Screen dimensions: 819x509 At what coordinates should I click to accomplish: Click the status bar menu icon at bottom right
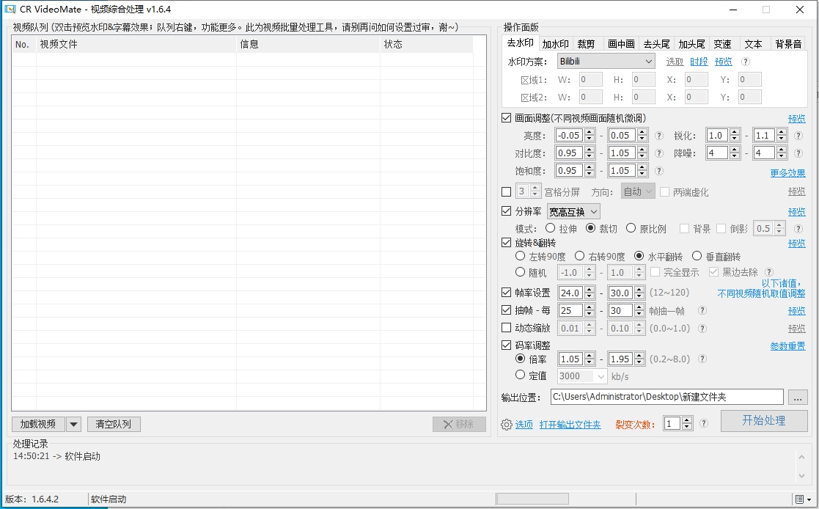click(802, 499)
